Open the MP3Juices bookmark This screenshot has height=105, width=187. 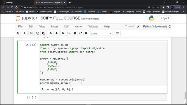(x=90, y=12)
